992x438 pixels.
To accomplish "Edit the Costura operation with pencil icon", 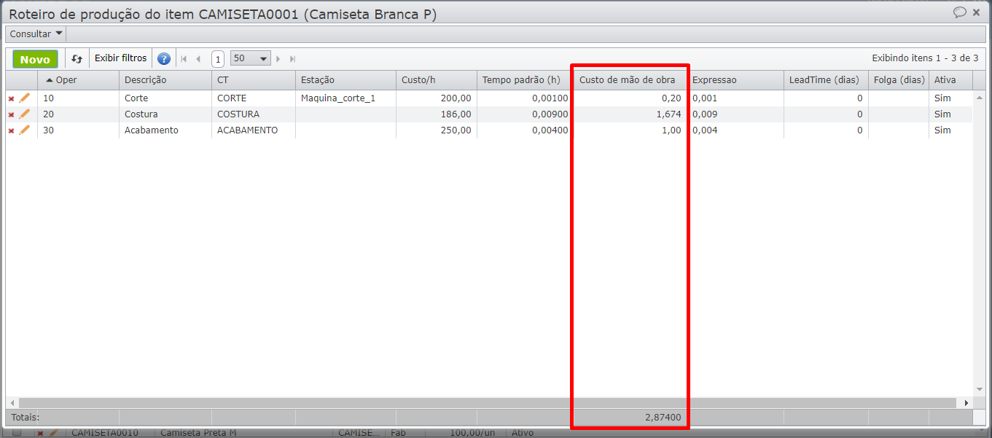I will (25, 114).
